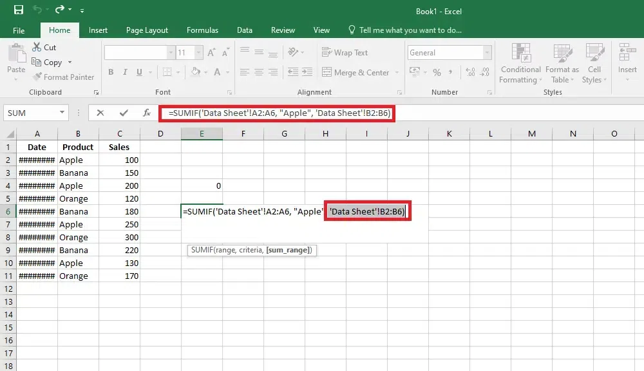
Task: Open the Insert Function fx dialog
Action: pyautogui.click(x=146, y=113)
